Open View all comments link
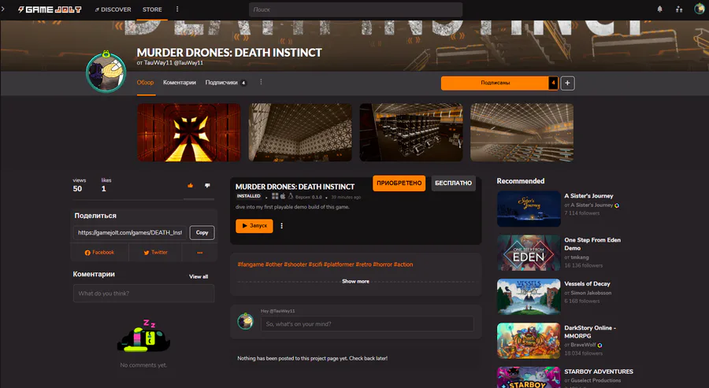709x388 pixels. [x=199, y=276]
